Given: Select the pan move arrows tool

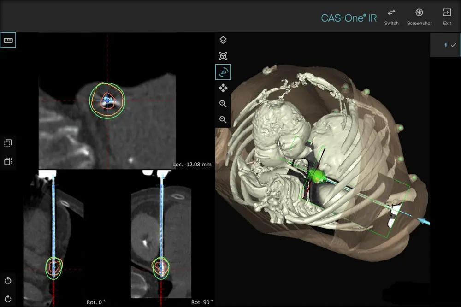Looking at the screenshot, I should pos(223,88).
